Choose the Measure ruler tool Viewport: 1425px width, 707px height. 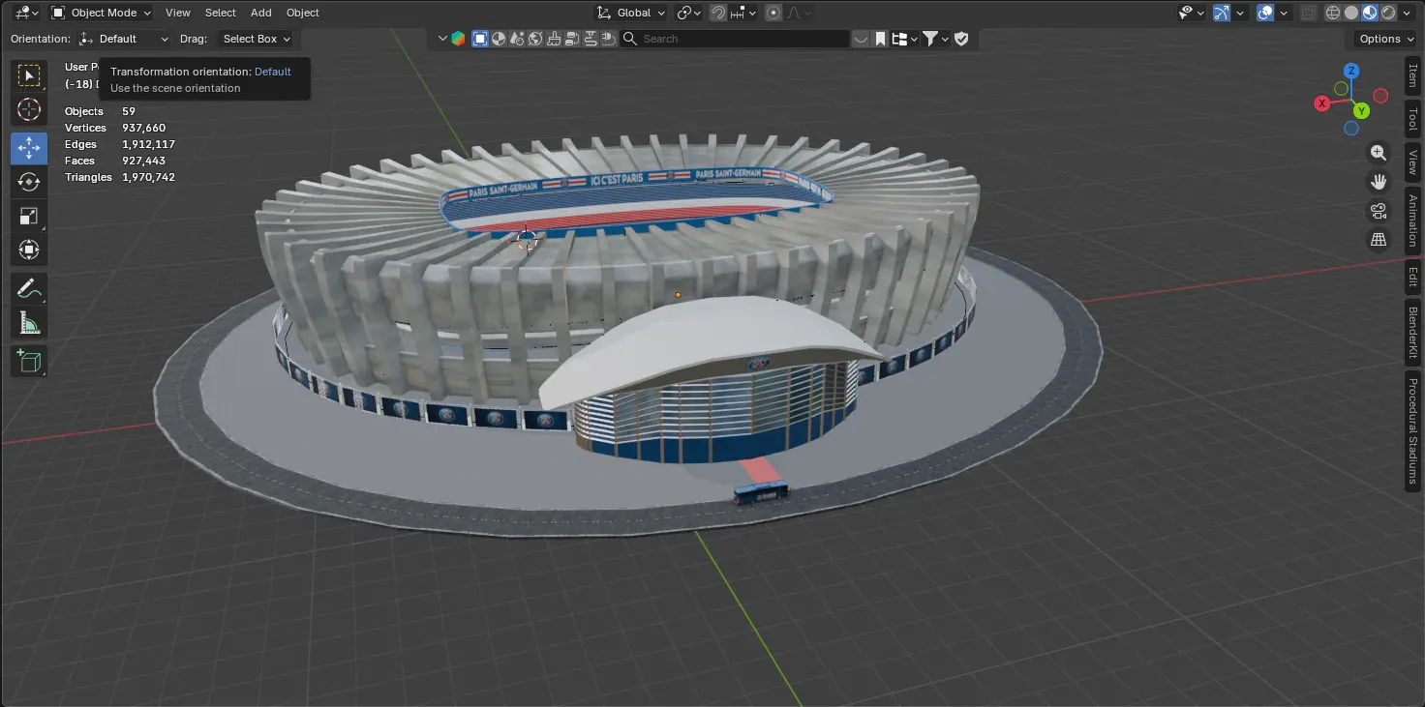[x=29, y=322]
